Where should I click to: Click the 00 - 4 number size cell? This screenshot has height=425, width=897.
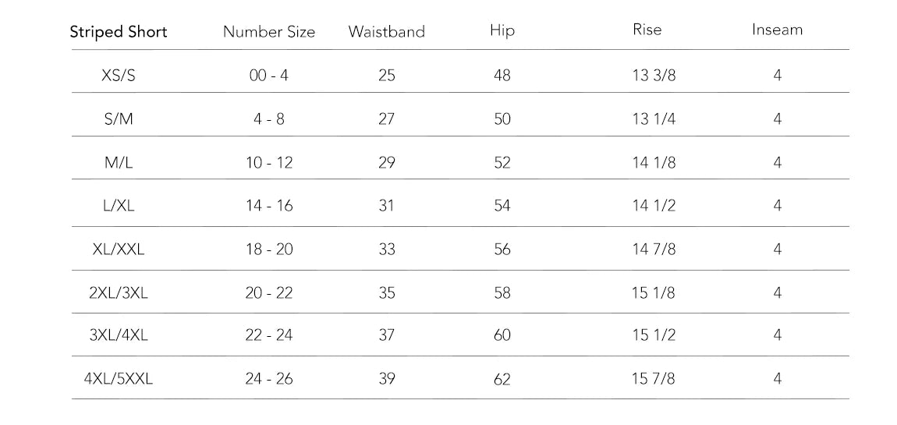coord(269,76)
